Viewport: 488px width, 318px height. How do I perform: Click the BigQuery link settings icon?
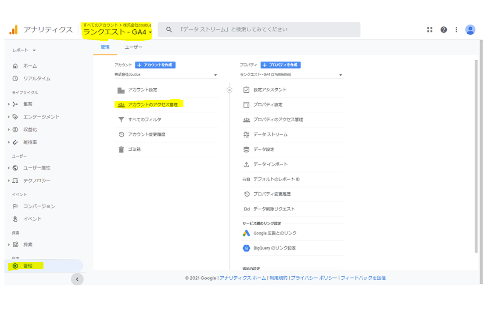coord(246,248)
